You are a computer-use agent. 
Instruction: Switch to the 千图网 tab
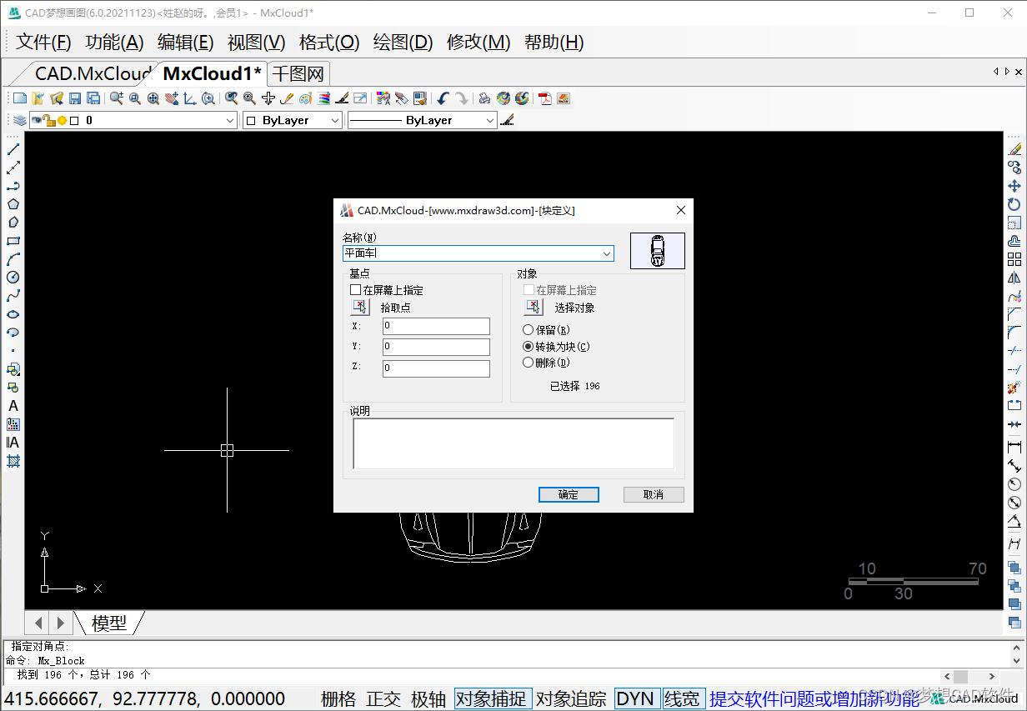tap(300, 73)
